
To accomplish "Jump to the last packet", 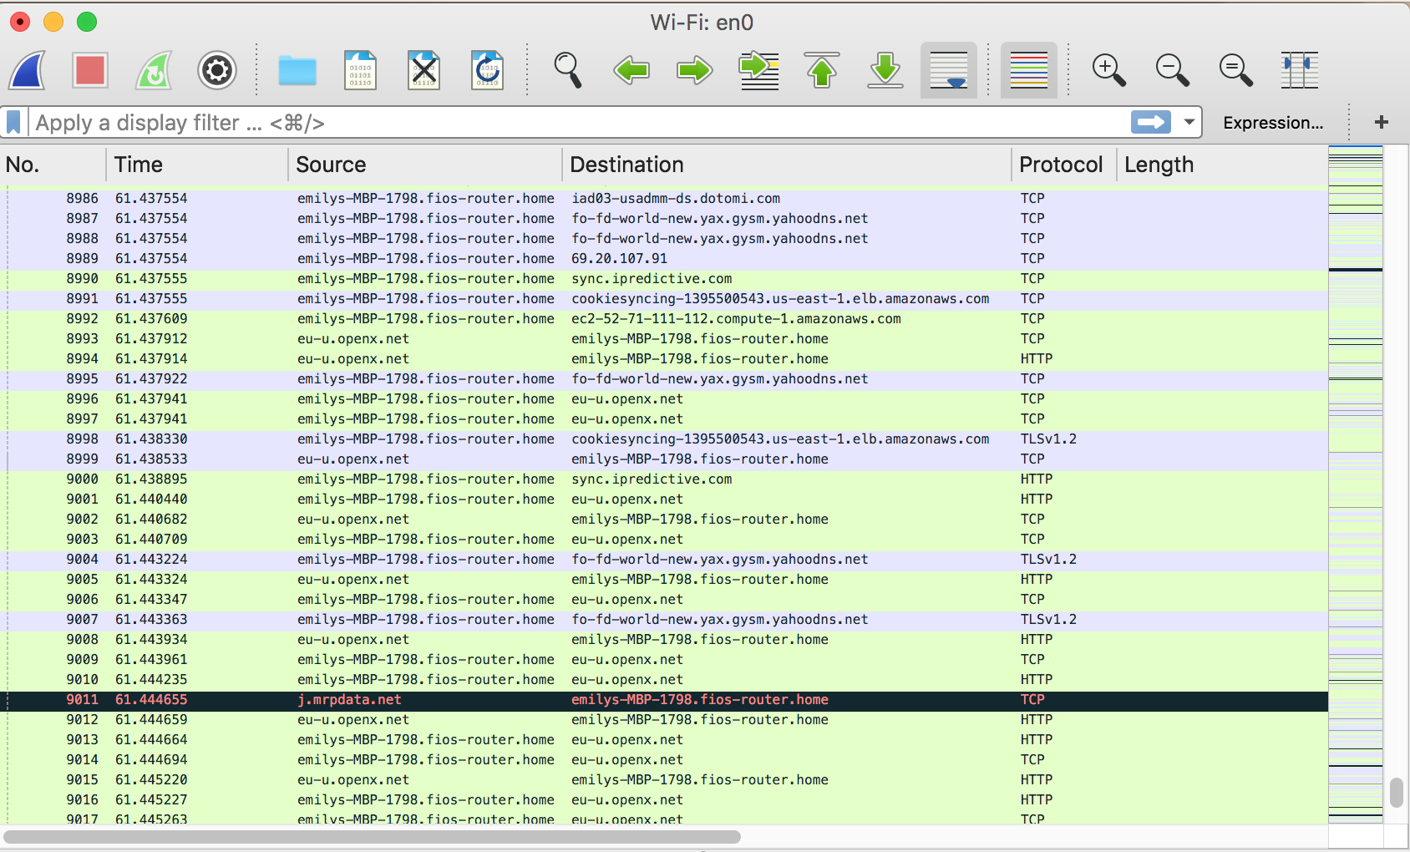I will point(885,70).
